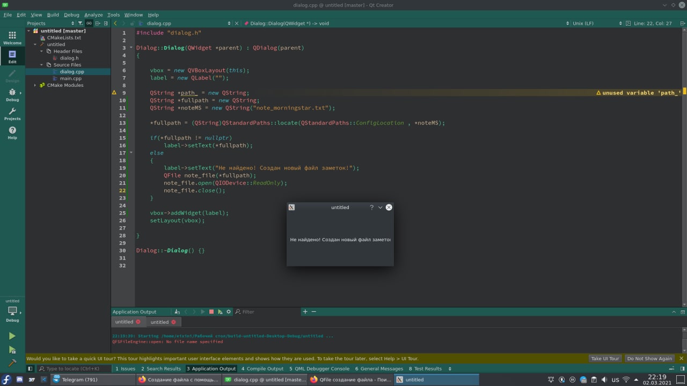Toggle the left sidebar visibility button
The height and width of the screenshot is (386, 687).
[x=30, y=369]
